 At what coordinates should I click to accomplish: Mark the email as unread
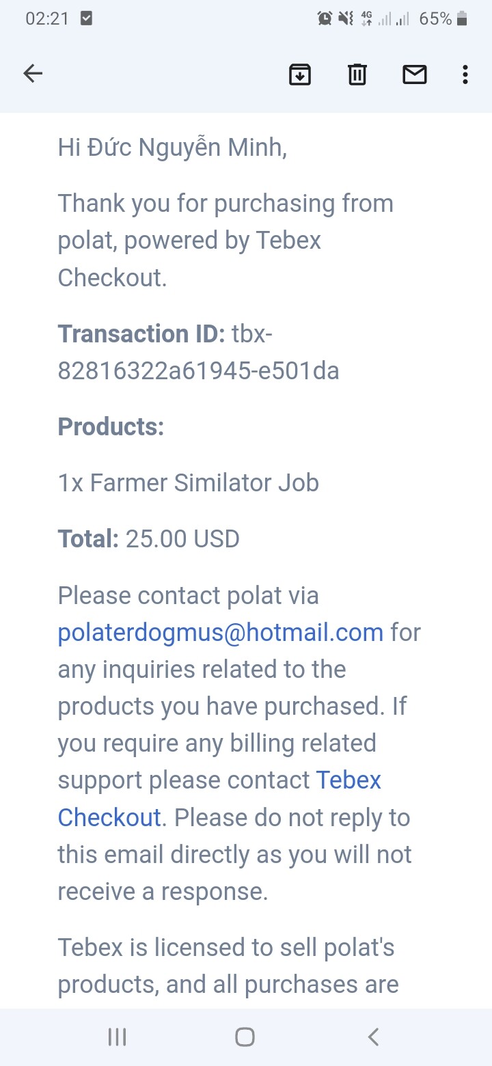click(x=414, y=74)
